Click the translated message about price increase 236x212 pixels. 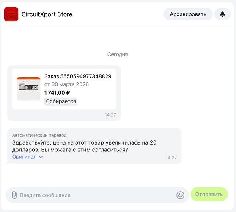coord(84,146)
